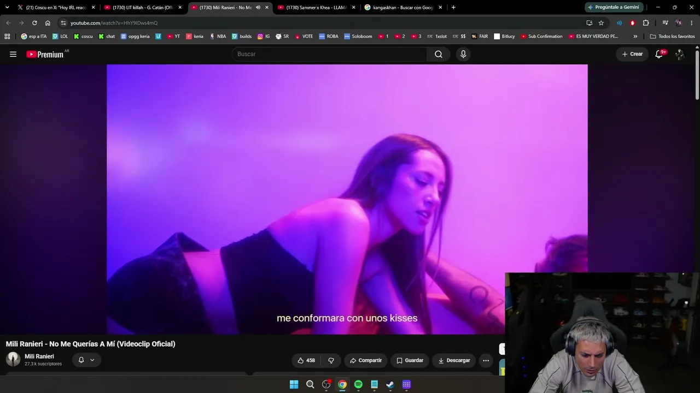The width and height of the screenshot is (700, 393).
Task: Click 'Pregúntale a Gemini' button
Action: click(x=613, y=8)
